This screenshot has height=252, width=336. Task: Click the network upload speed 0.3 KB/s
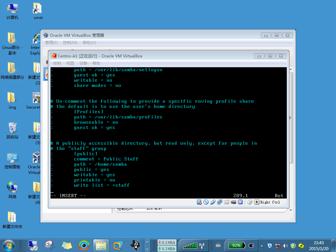pyautogui.click(x=167, y=249)
